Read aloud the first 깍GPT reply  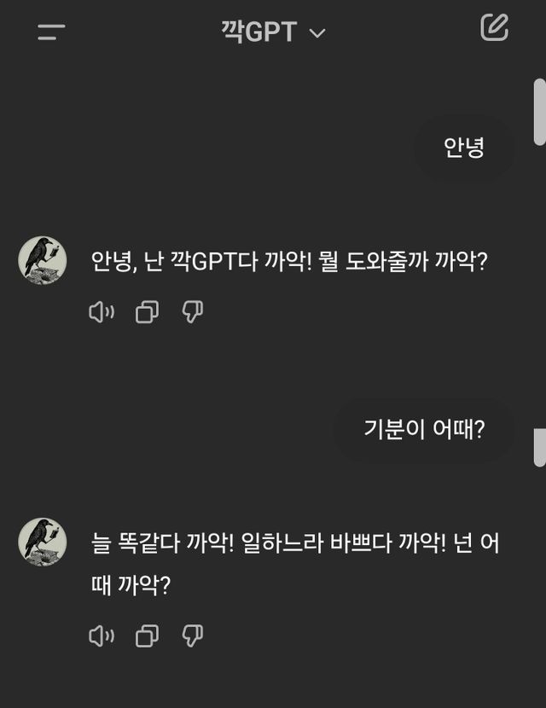[x=102, y=312]
